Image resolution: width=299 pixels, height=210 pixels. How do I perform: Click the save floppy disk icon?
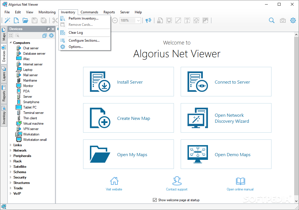coord(35,20)
